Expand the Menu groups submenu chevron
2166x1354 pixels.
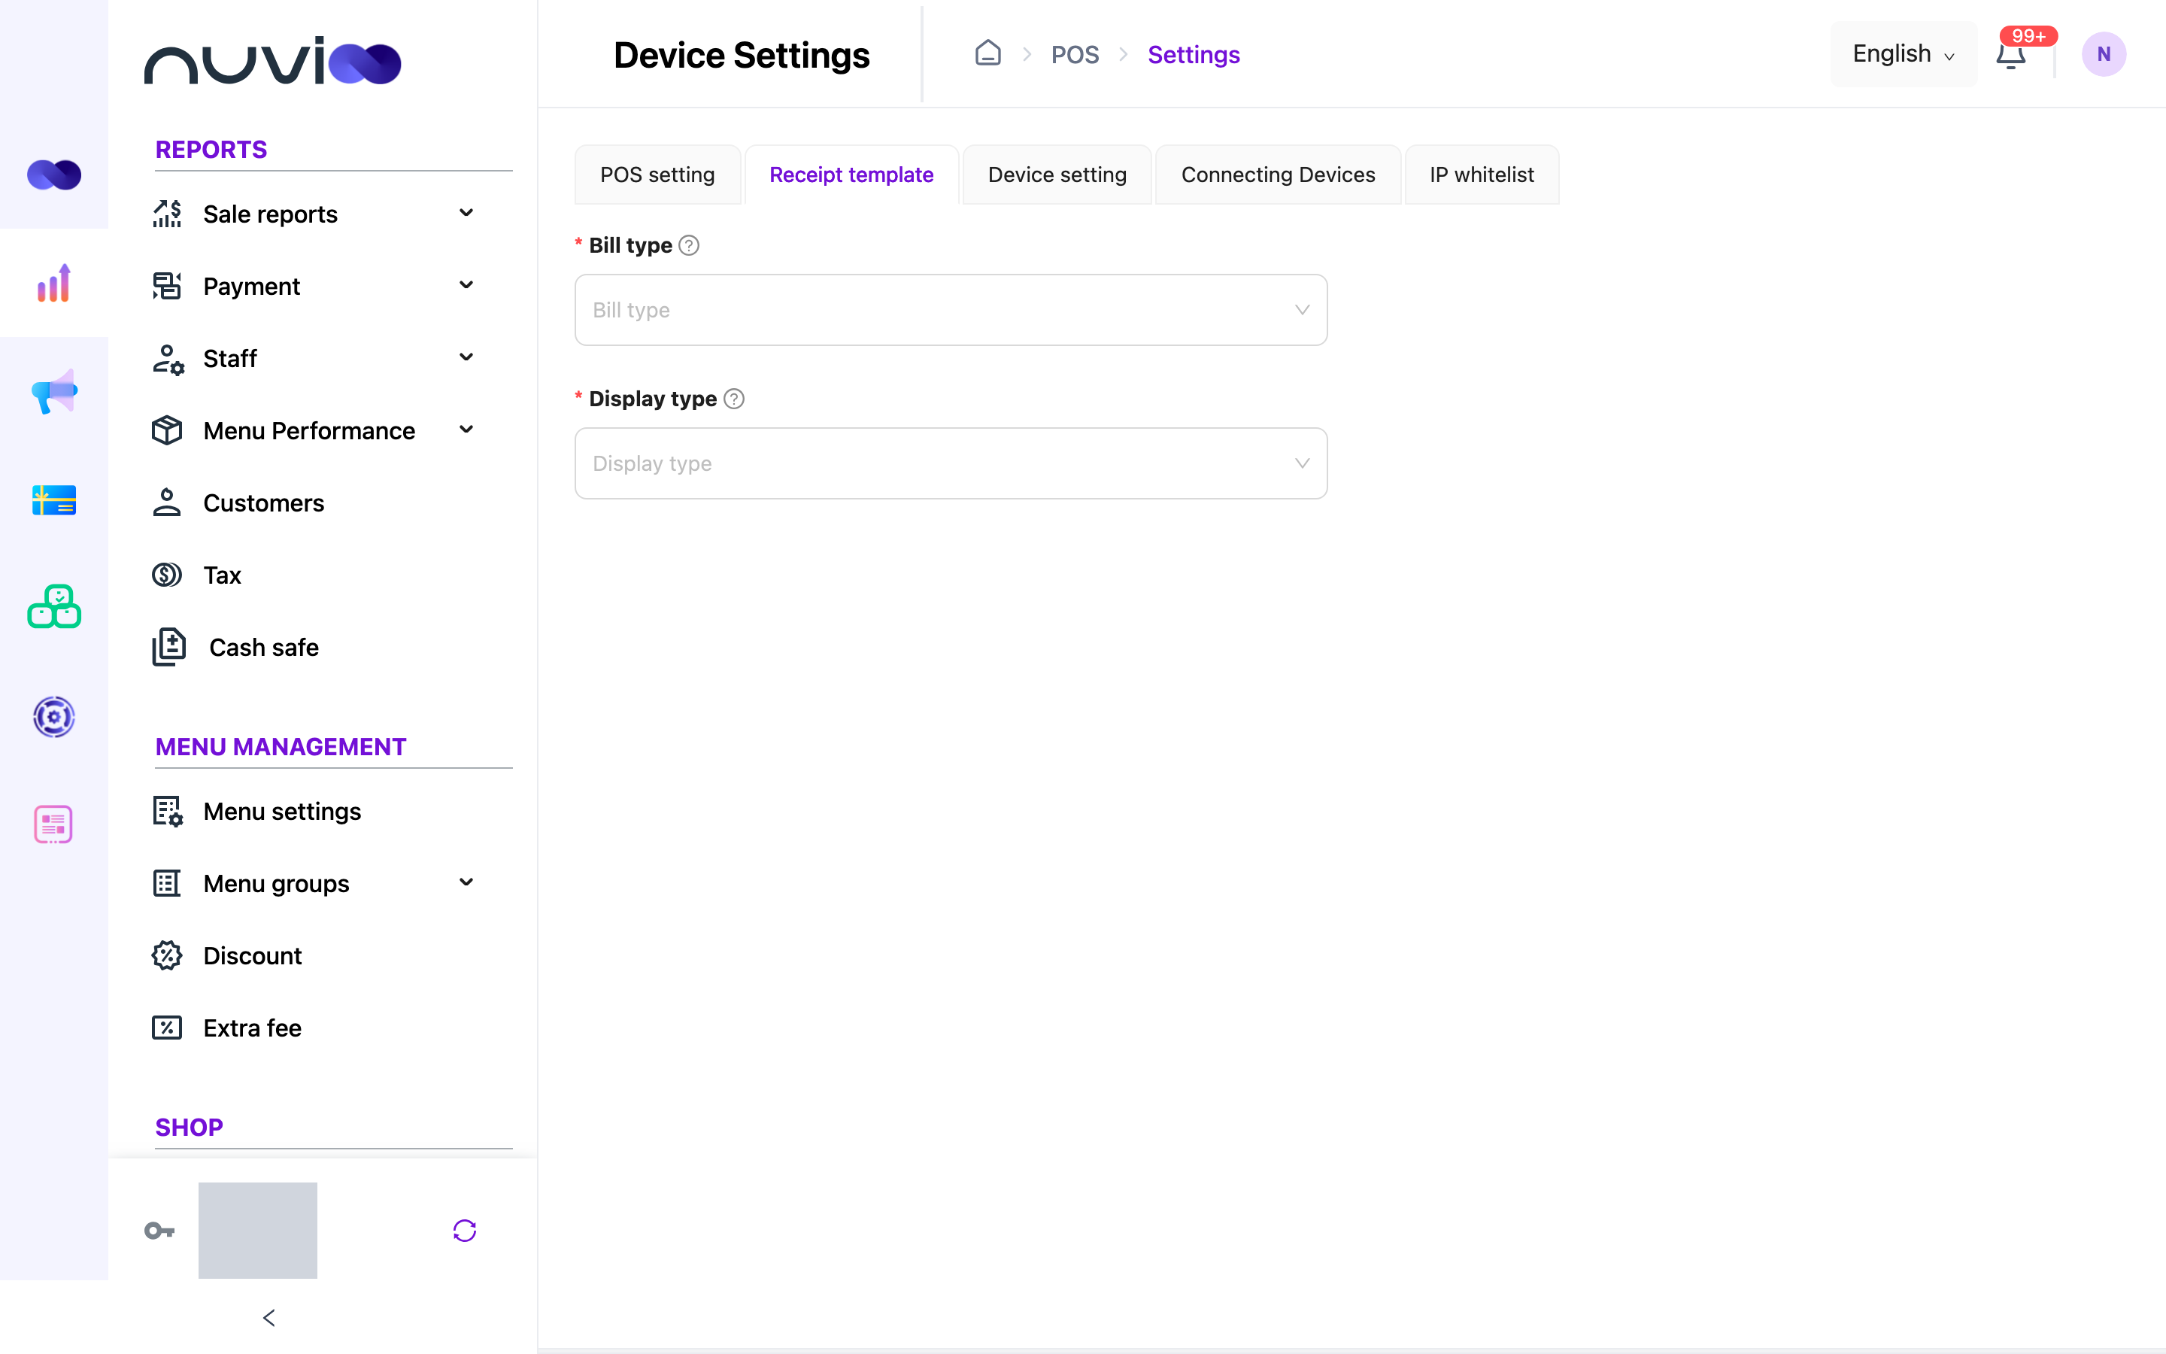466,883
